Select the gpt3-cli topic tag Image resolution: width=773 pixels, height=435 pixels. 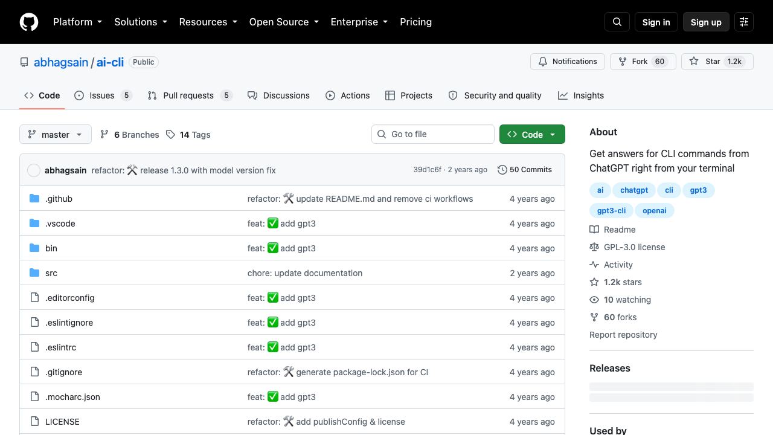click(x=612, y=211)
